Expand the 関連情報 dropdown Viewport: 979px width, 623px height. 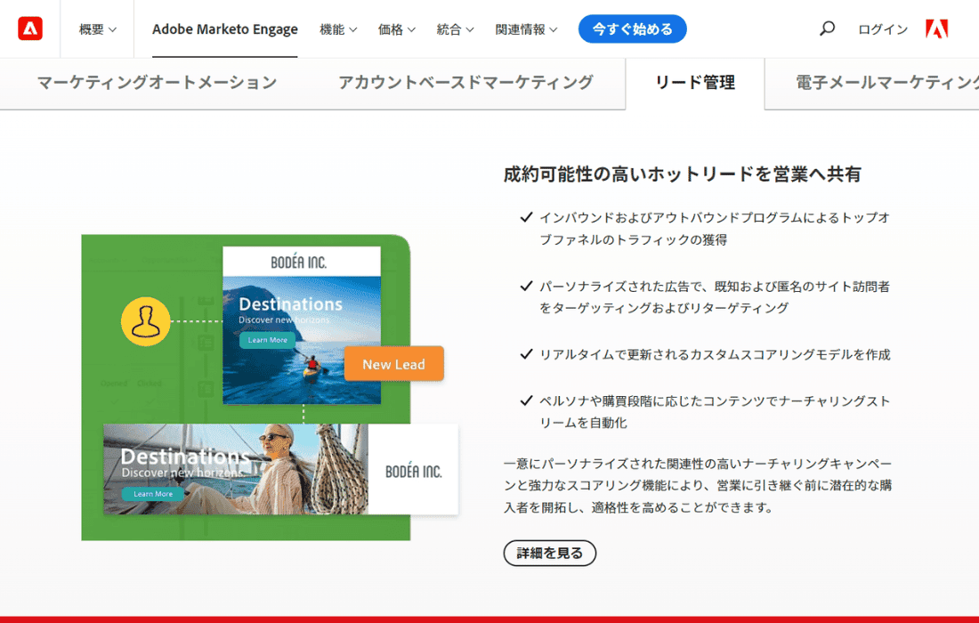(526, 29)
